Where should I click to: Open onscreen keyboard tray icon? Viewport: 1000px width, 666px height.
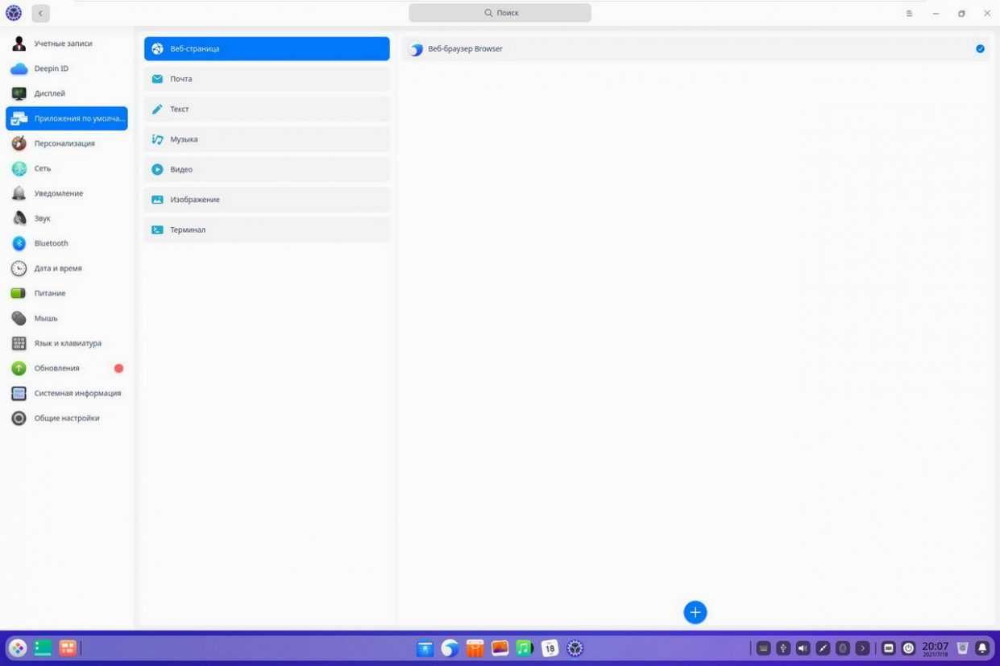click(763, 648)
